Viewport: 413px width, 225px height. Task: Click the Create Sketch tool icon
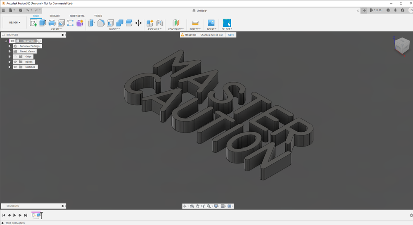pyautogui.click(x=33, y=23)
